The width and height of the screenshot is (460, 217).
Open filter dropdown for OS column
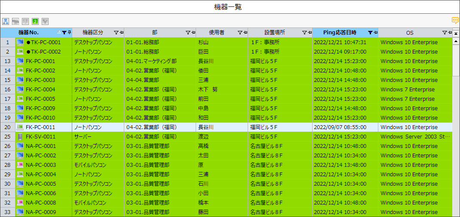point(445,33)
